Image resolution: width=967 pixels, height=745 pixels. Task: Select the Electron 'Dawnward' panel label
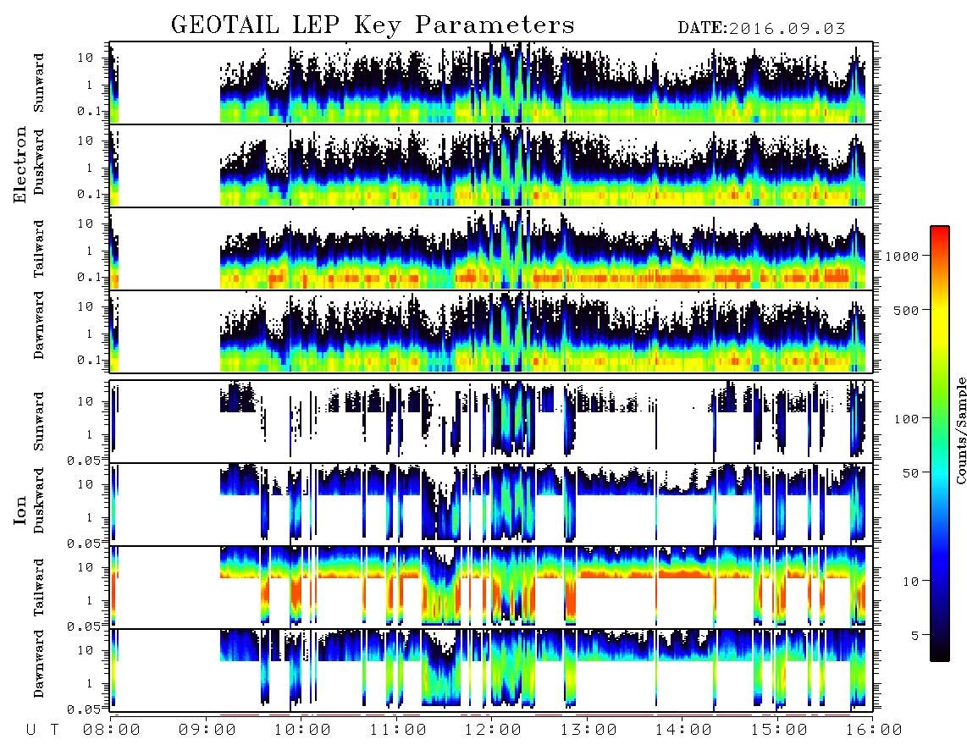pos(39,326)
